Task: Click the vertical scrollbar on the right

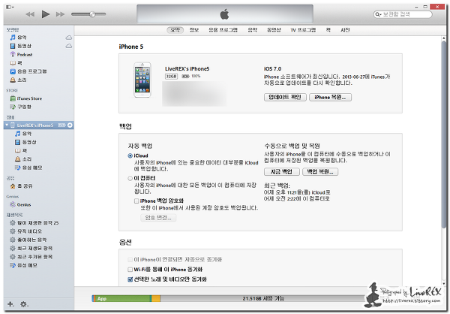Action: coord(444,135)
